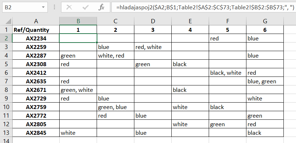This screenshot has height=143, width=296.
Task: Select row 13 header
Action: [x=6, y=133]
